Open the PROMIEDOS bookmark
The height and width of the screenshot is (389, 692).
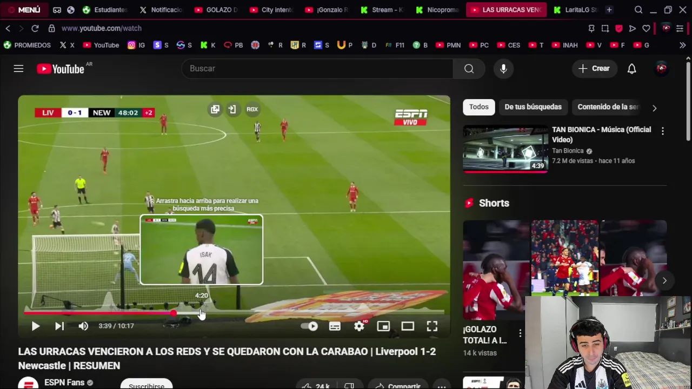coord(27,45)
